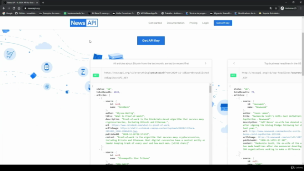Image resolution: width=304 pixels, height=171 pixels.
Task: Click the Bitcoin JSON panel scrollbar thumb
Action: point(210,89)
